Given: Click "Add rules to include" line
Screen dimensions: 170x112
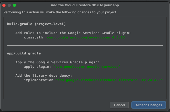Looking at the screenshot, I should 73,33.
